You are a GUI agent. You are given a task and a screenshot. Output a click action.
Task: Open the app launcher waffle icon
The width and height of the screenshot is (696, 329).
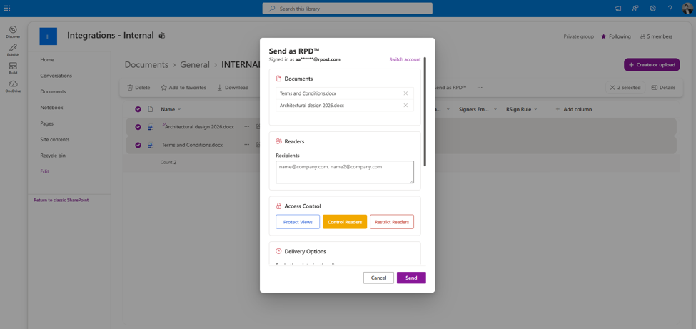tap(7, 8)
